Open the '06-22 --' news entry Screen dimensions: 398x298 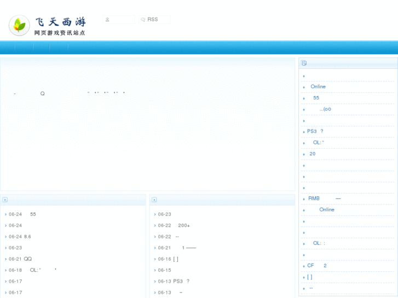(x=169, y=237)
